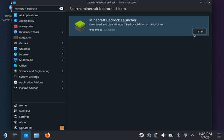Viewport: 224px width, 140px height.
Task: Show hidden system tray icons arrow
Action: click(193, 135)
